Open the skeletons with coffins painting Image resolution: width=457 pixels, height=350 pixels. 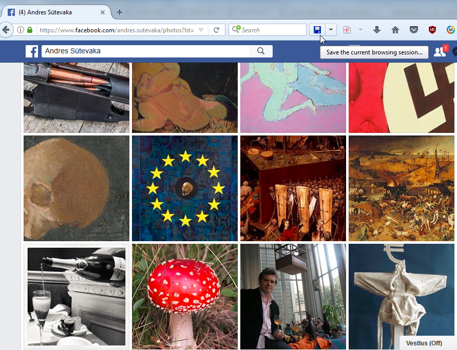tap(293, 188)
